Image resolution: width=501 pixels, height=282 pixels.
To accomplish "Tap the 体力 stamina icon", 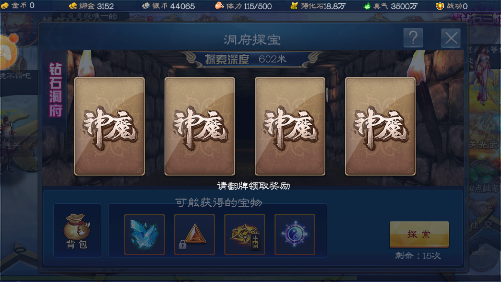I will 219,5.
